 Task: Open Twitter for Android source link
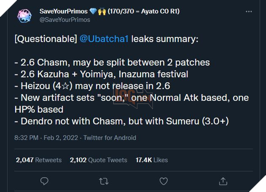[x=110, y=138]
